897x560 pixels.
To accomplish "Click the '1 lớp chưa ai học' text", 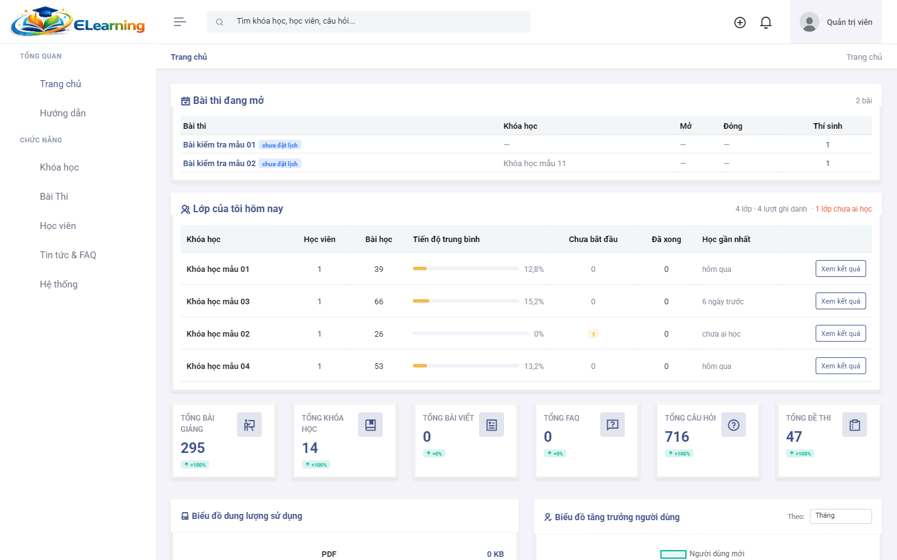I will pos(843,209).
